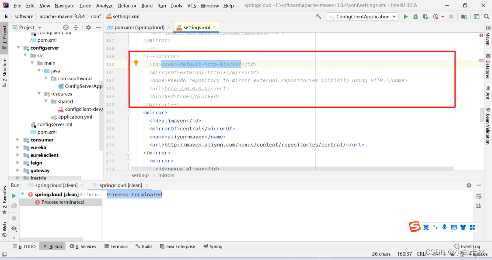Toggle the Web tool window strip

(4, 229)
